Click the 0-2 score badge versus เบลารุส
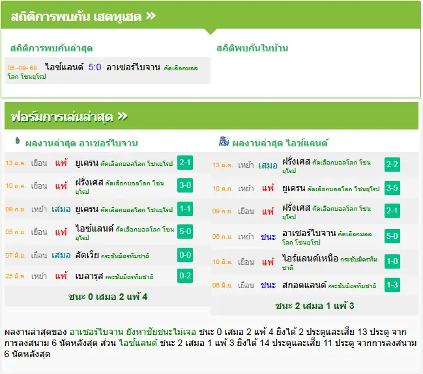 185,276
